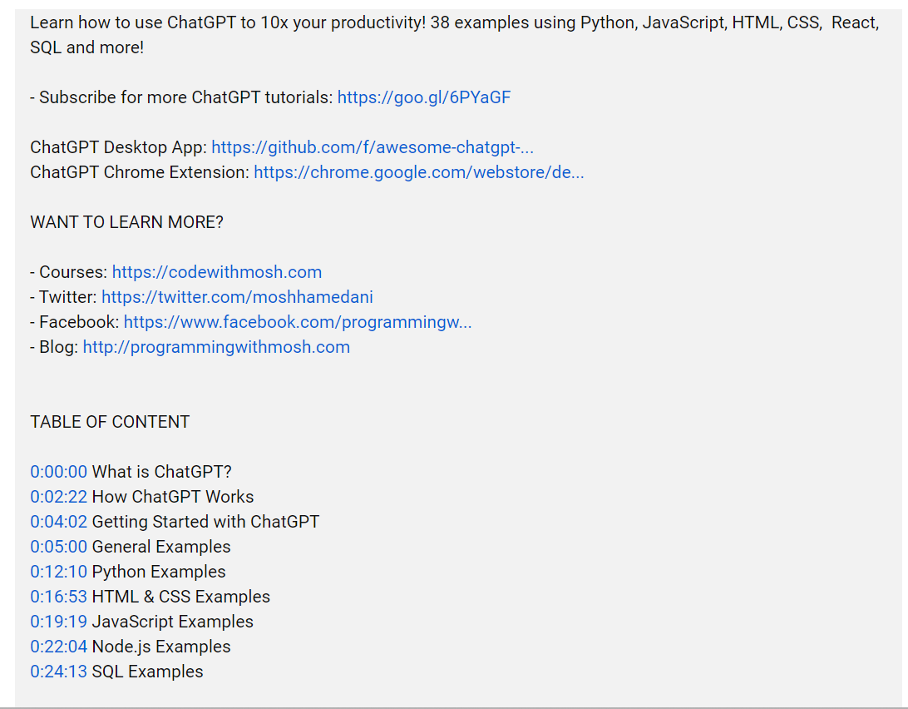Open the twitter.com/moshhamedani link
The width and height of the screenshot is (908, 709).
(237, 297)
